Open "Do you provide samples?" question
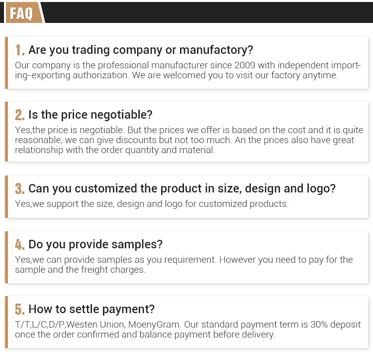 pos(95,244)
